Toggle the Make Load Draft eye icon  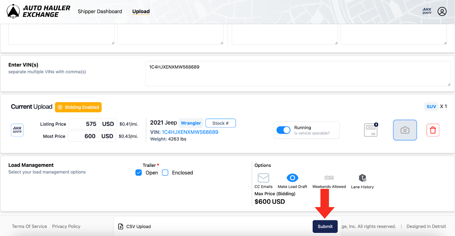292,178
